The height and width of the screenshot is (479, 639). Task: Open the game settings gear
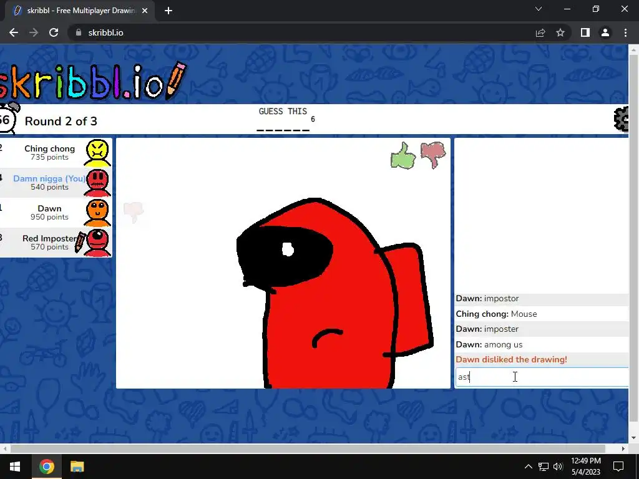[621, 119]
